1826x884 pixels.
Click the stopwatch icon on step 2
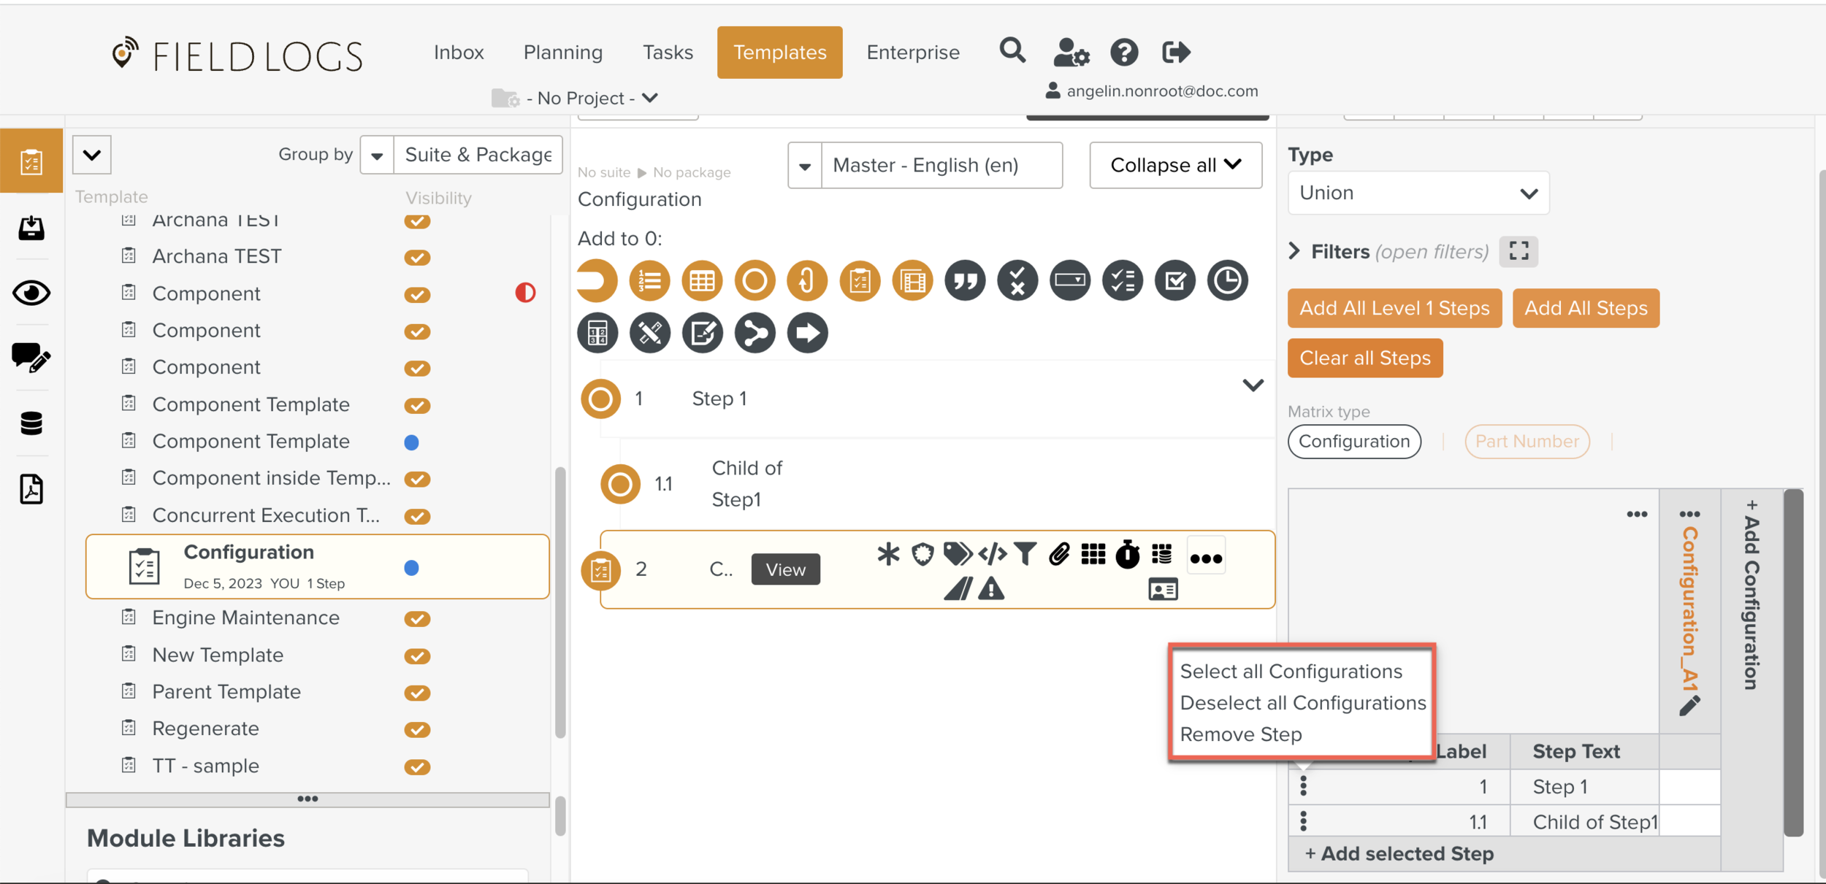click(1128, 554)
